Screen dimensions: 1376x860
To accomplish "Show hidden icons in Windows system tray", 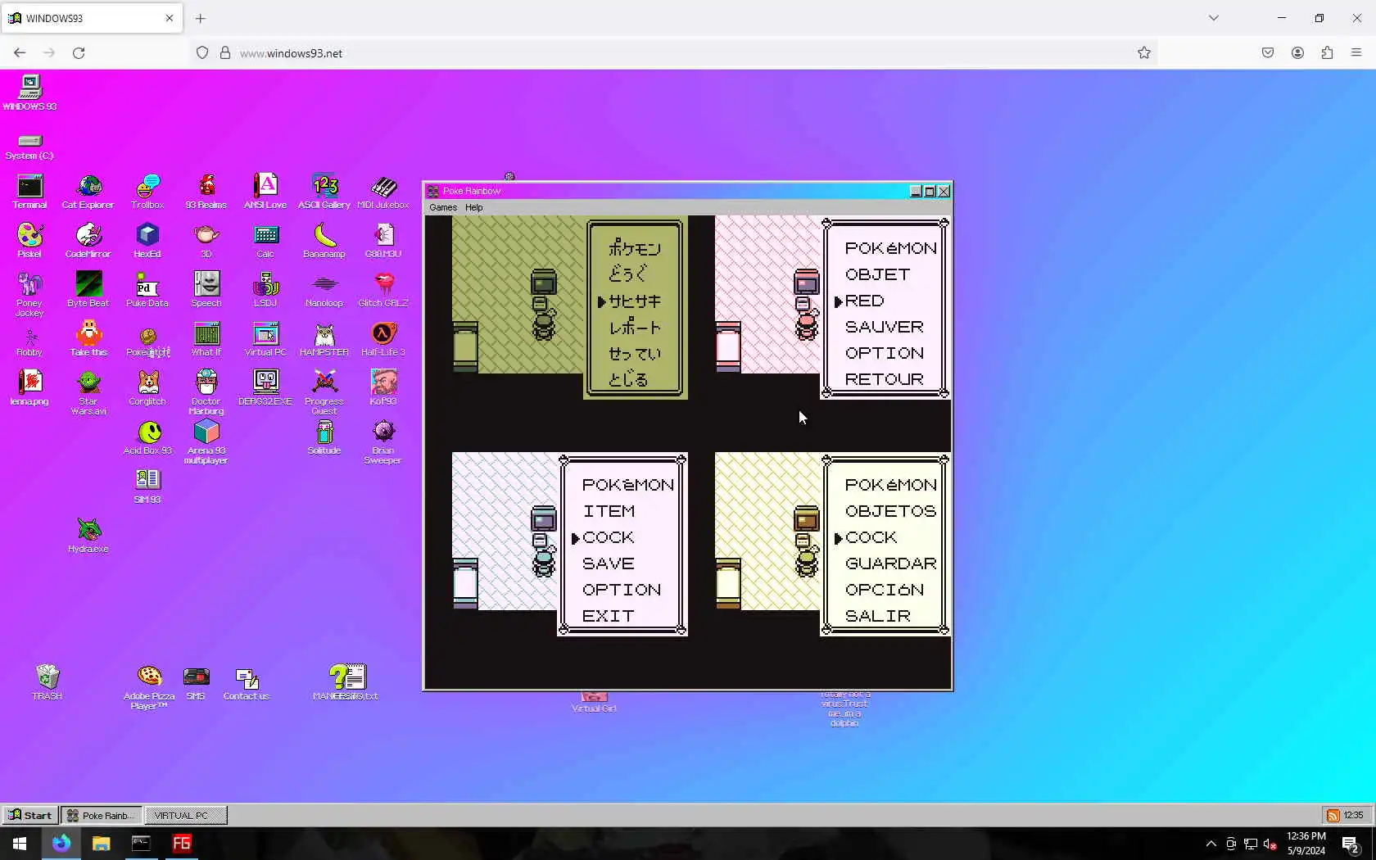I will pyautogui.click(x=1211, y=844).
